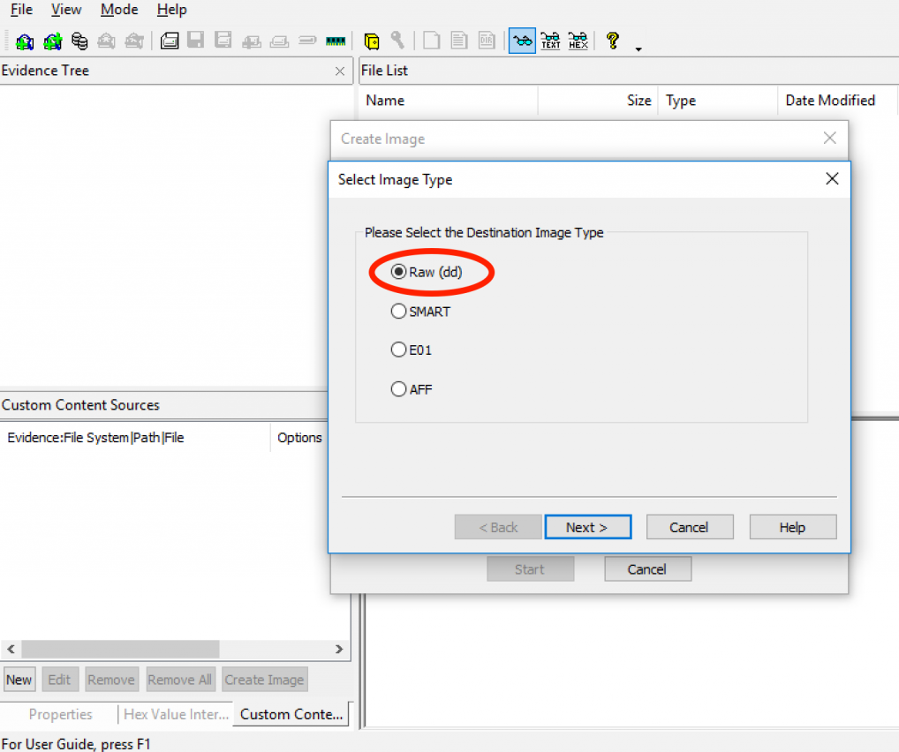Open the Mode menu
Viewport: 899px width, 752px height.
(x=119, y=10)
